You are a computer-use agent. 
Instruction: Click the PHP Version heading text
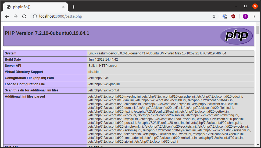tap(47, 33)
